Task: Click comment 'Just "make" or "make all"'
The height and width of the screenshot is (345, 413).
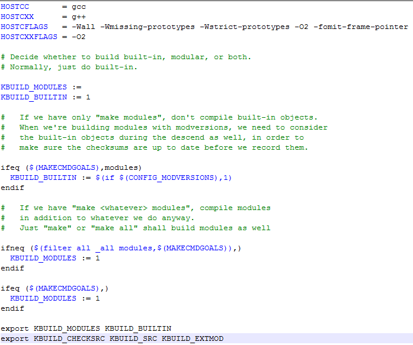Action: [x=79, y=228]
